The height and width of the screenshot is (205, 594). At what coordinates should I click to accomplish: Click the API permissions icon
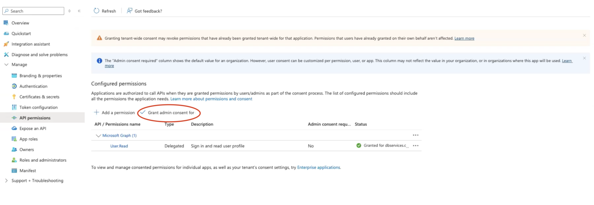pos(14,118)
